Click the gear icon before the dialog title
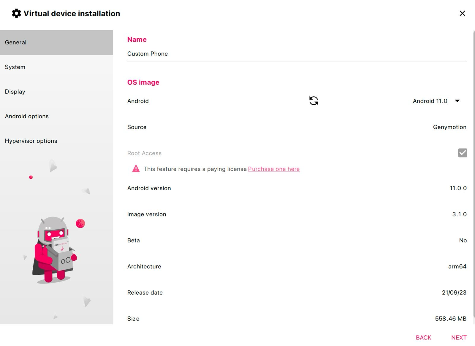Viewport: 475px width, 346px height. pos(16,13)
